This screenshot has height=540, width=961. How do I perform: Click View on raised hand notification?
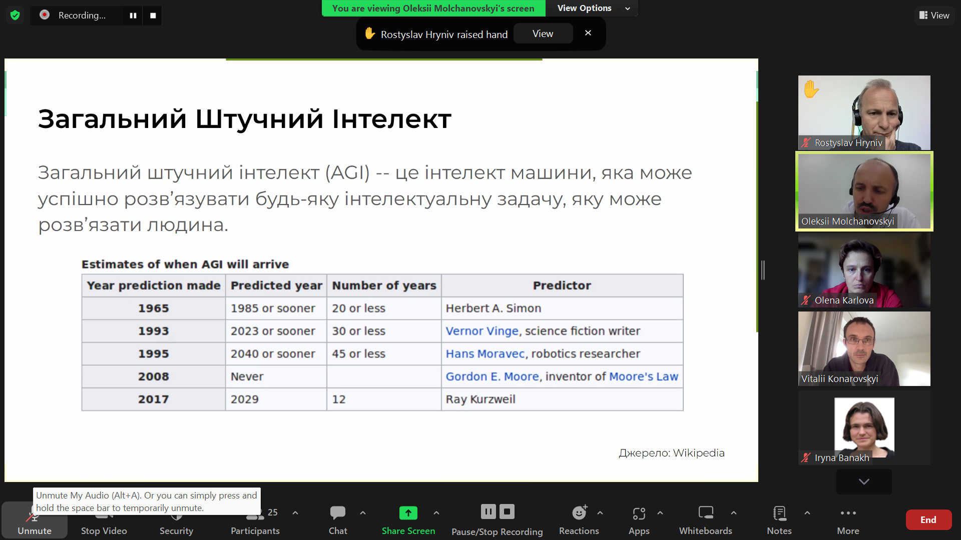coord(543,33)
